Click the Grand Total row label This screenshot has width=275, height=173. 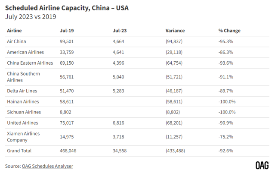(19, 151)
